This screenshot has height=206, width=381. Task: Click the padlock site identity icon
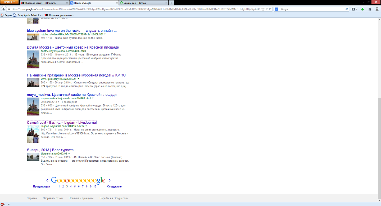tap(10, 9)
